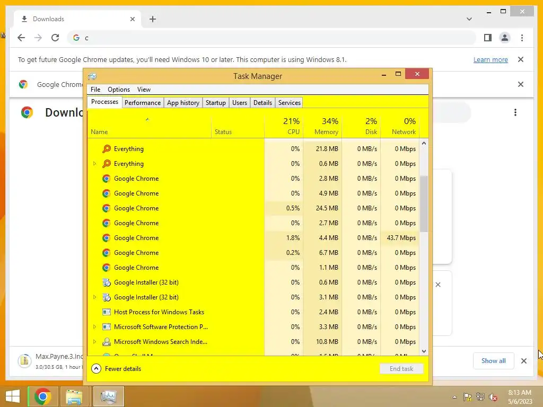543x407 pixels.
Task: Open Chrome's three-dot main menu
Action: click(522, 38)
